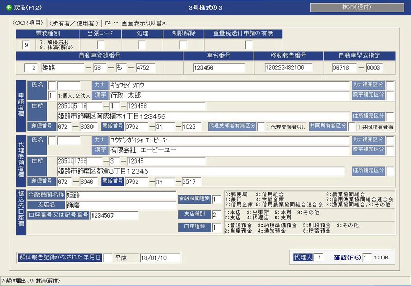The height and width of the screenshot is (286, 411).
Task: Click the 確認(F5) code field
Action: pos(367,257)
